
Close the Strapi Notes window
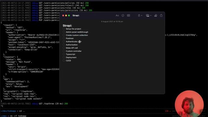[x=63, y=16]
